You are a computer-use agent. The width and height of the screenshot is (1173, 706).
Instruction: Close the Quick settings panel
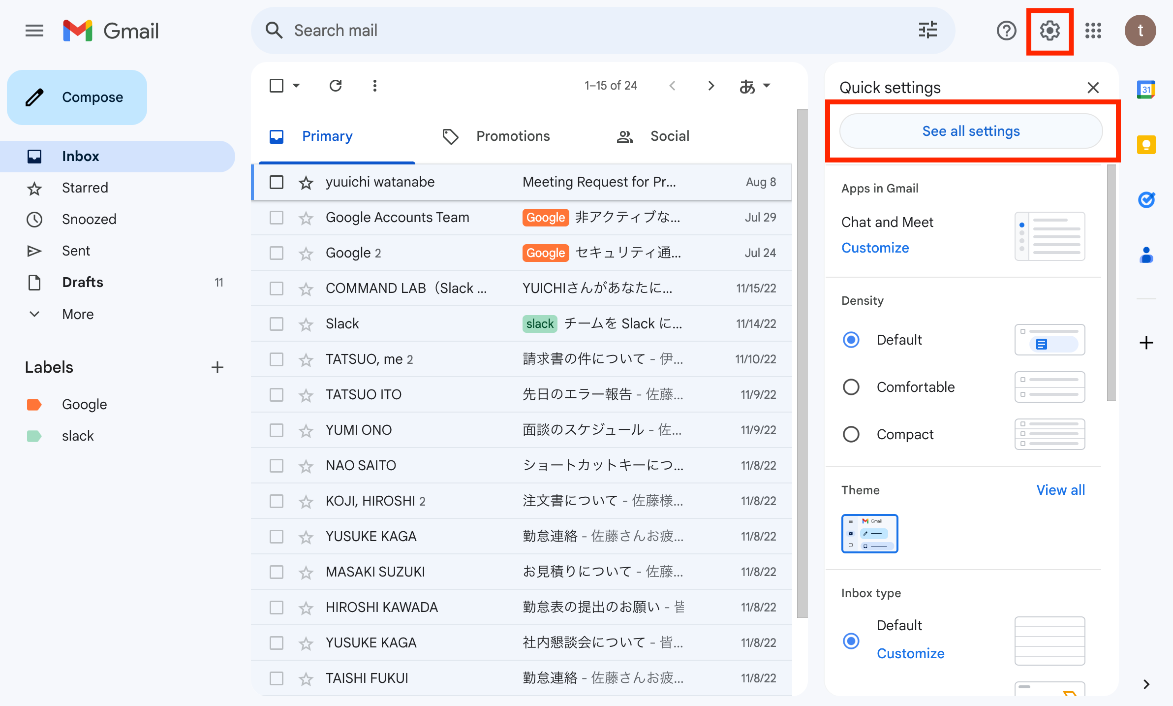tap(1093, 88)
